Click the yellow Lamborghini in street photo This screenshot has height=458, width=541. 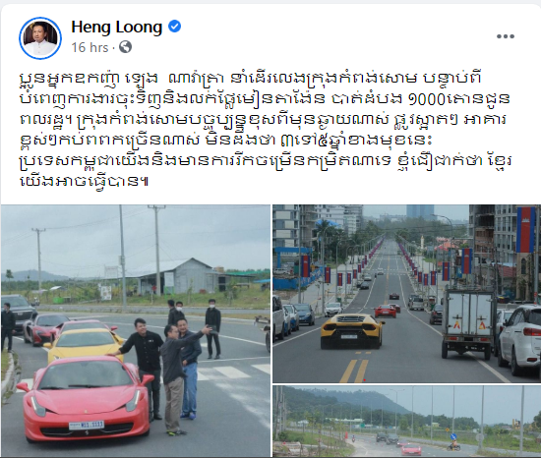[x=352, y=331]
